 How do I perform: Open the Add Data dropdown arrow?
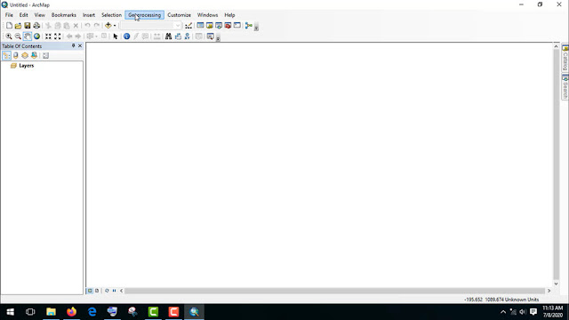pos(115,26)
